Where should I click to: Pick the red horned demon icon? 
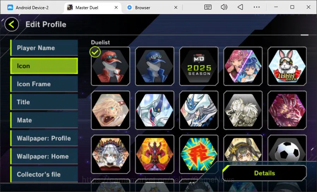pyautogui.click(x=155, y=154)
